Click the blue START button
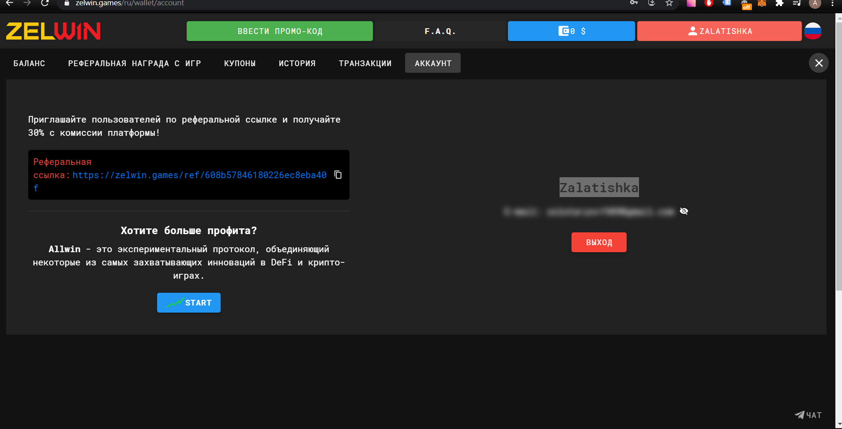The image size is (842, 429). click(189, 303)
